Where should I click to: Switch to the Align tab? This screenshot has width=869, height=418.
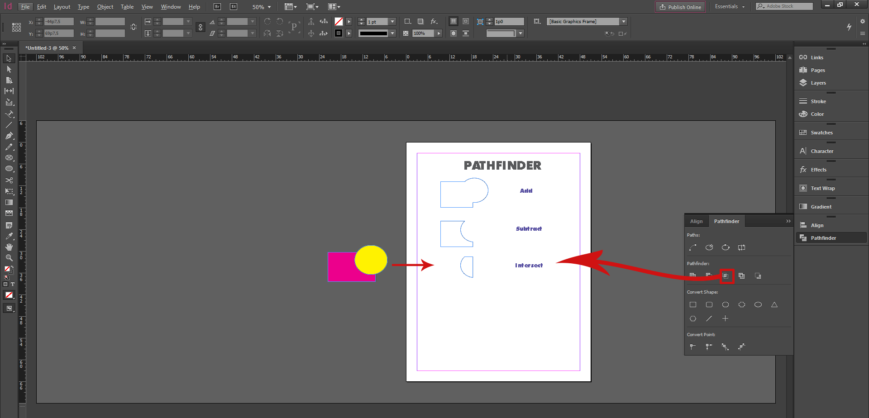point(697,221)
